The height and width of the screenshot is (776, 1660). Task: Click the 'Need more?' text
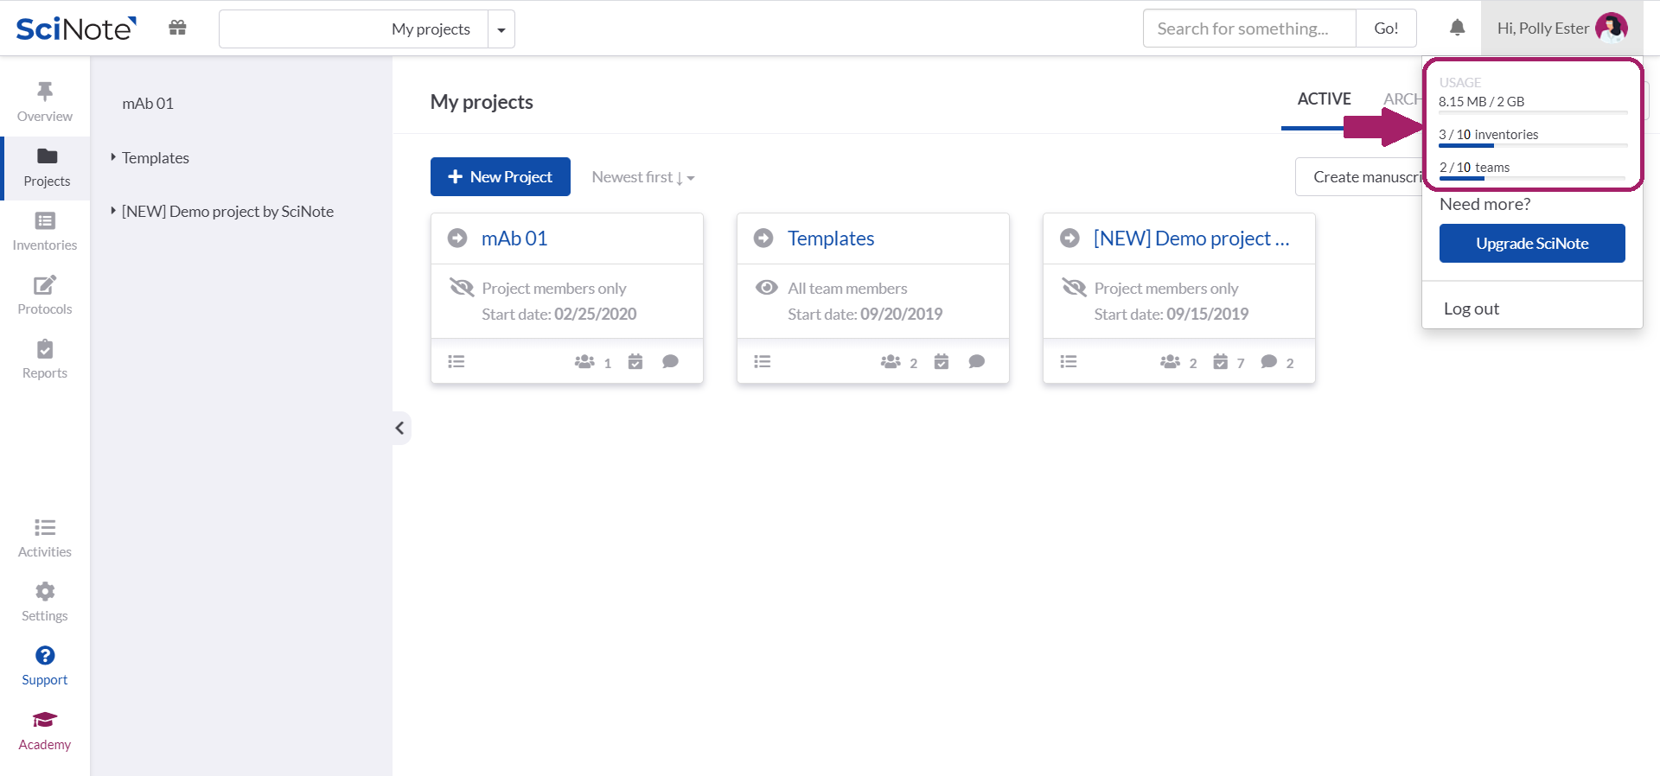1484,204
